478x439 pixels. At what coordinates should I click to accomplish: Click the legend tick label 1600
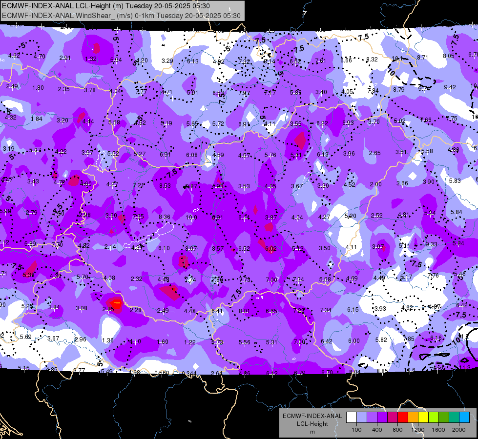(x=438, y=430)
